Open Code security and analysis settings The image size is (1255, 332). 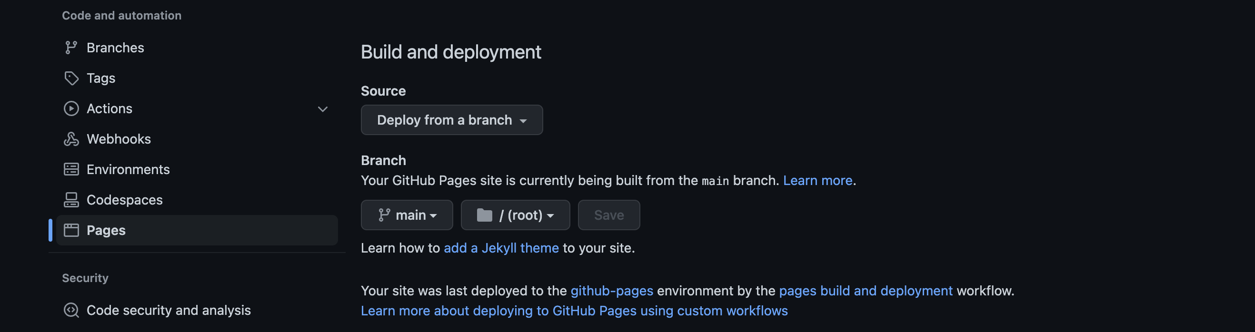click(197, 310)
